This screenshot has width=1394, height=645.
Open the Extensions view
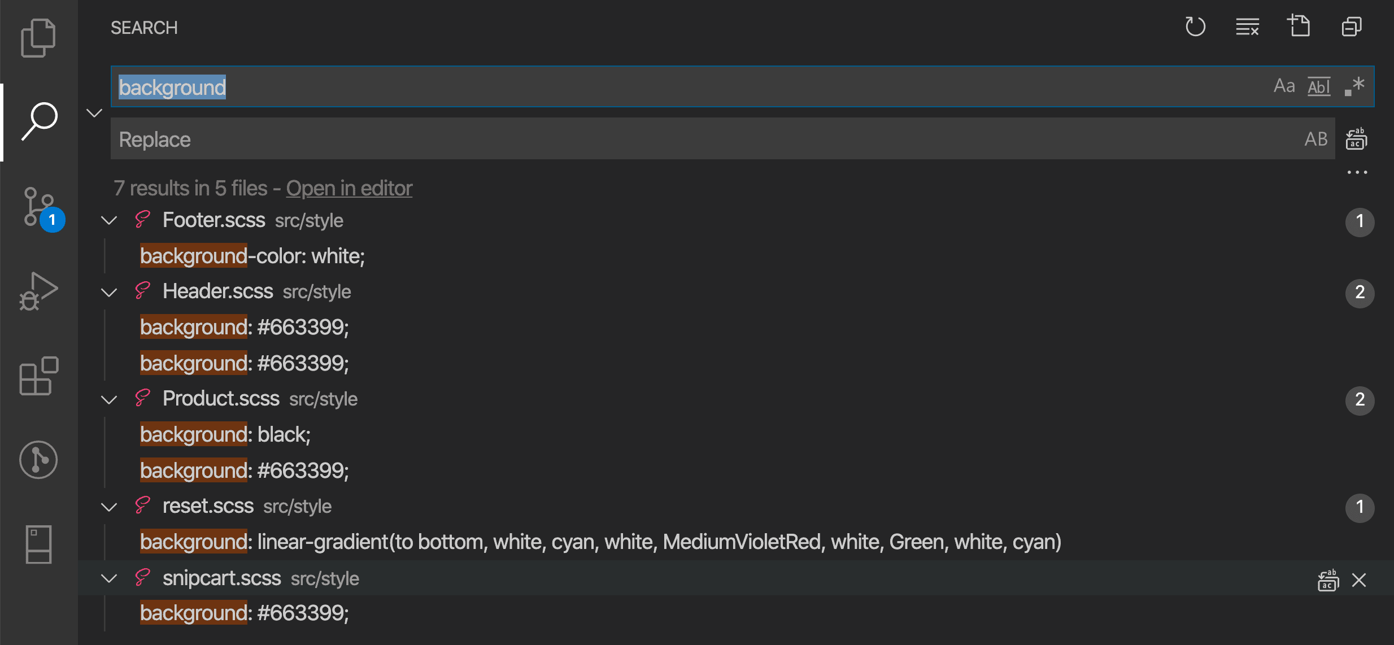pos(38,376)
